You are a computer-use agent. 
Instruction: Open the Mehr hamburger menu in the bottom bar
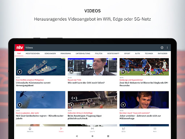(x=155, y=130)
